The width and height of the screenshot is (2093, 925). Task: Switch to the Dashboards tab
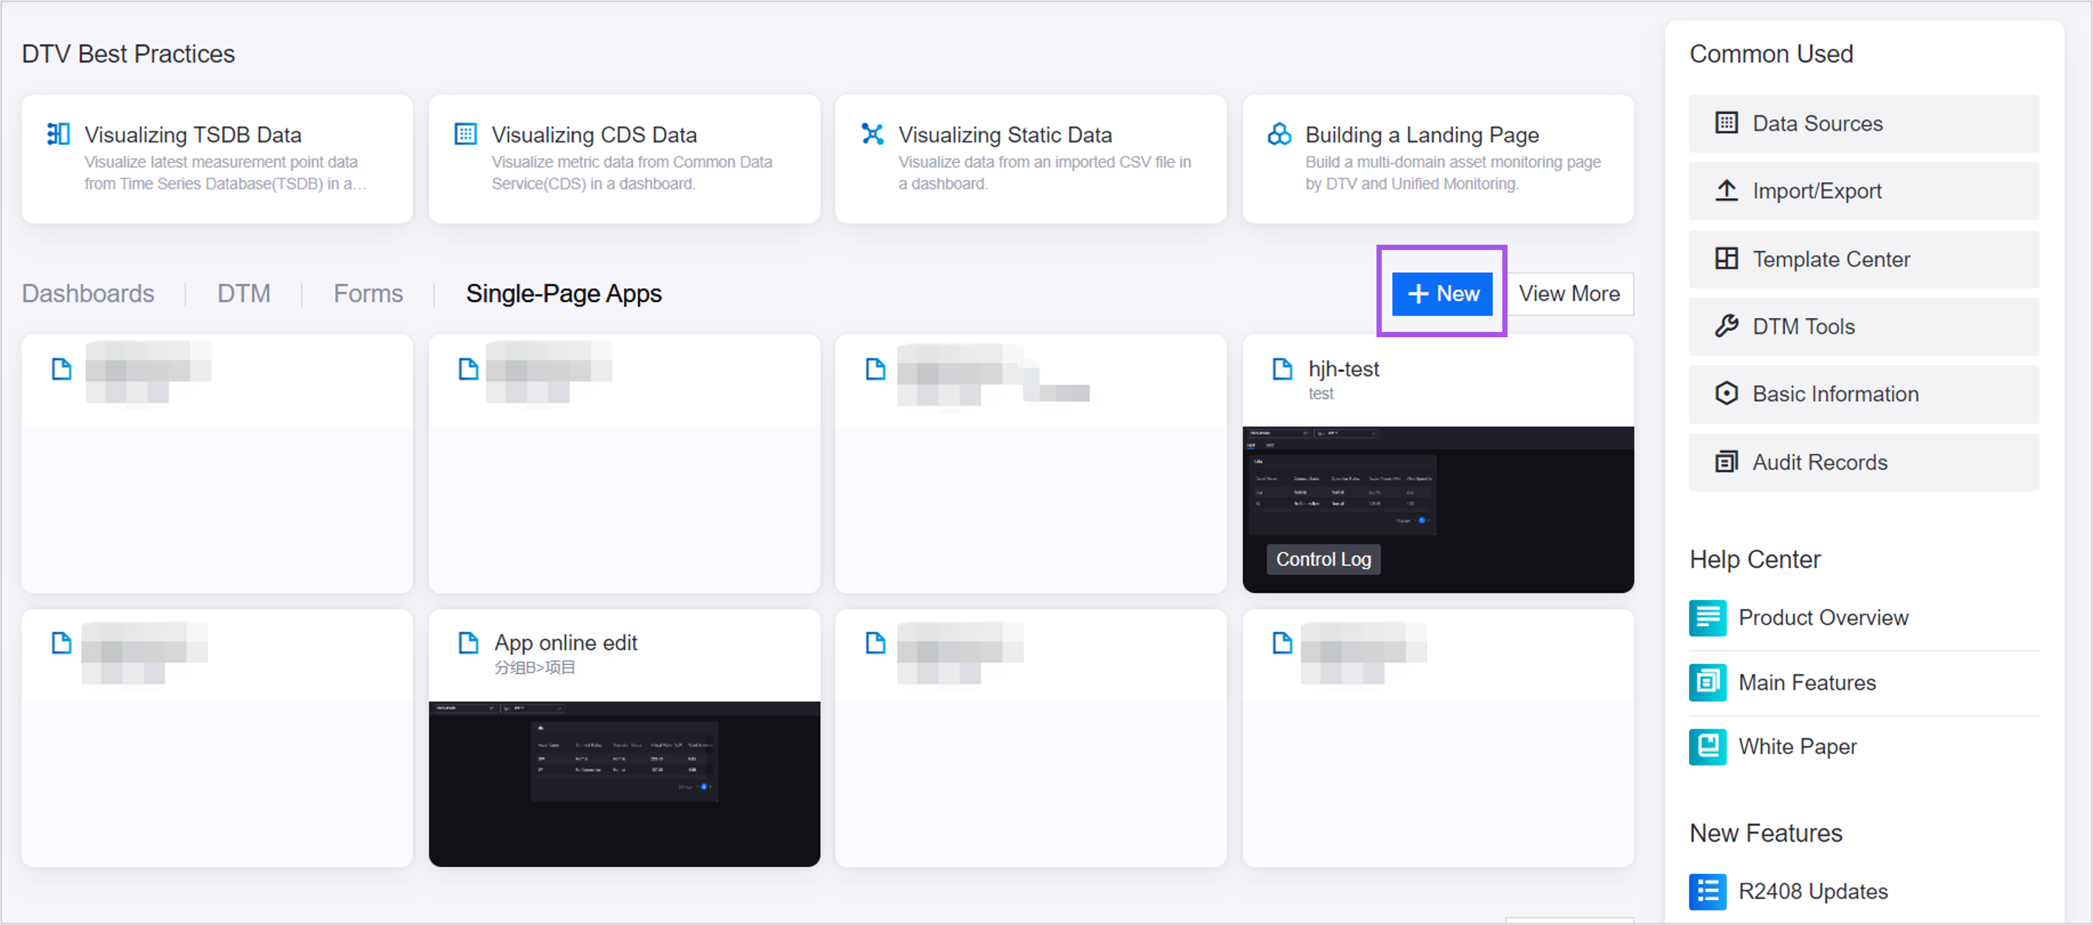[88, 293]
